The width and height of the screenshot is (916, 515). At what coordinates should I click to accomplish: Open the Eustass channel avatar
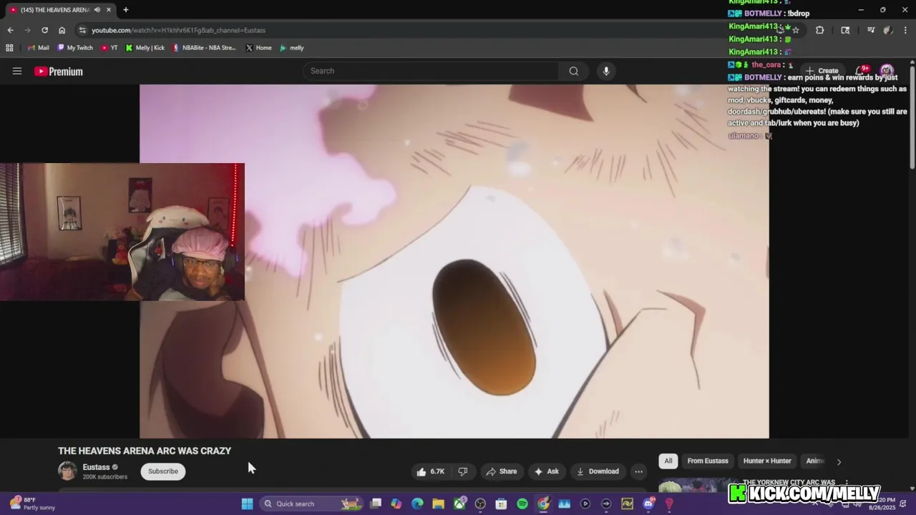point(67,471)
